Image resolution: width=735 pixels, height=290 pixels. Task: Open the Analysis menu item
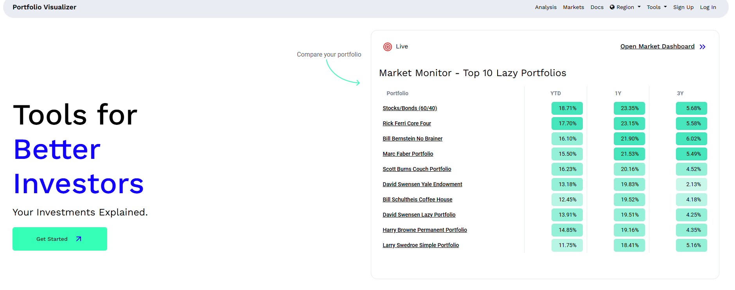tap(546, 7)
